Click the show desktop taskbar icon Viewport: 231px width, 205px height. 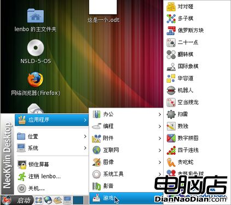pyautogui.click(x=39, y=200)
